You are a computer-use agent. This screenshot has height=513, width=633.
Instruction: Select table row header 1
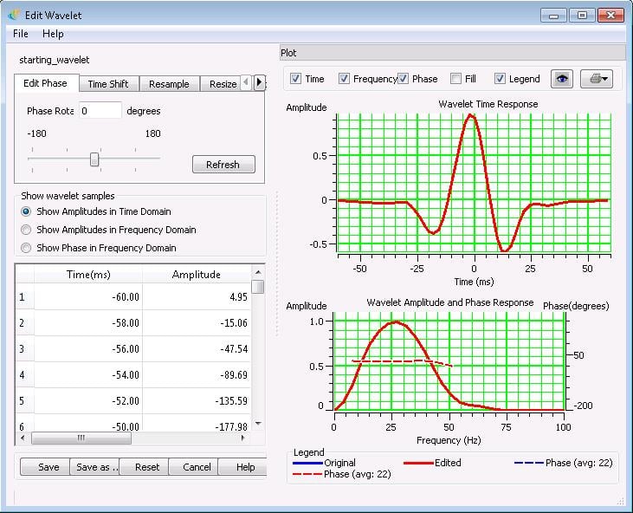[25, 297]
